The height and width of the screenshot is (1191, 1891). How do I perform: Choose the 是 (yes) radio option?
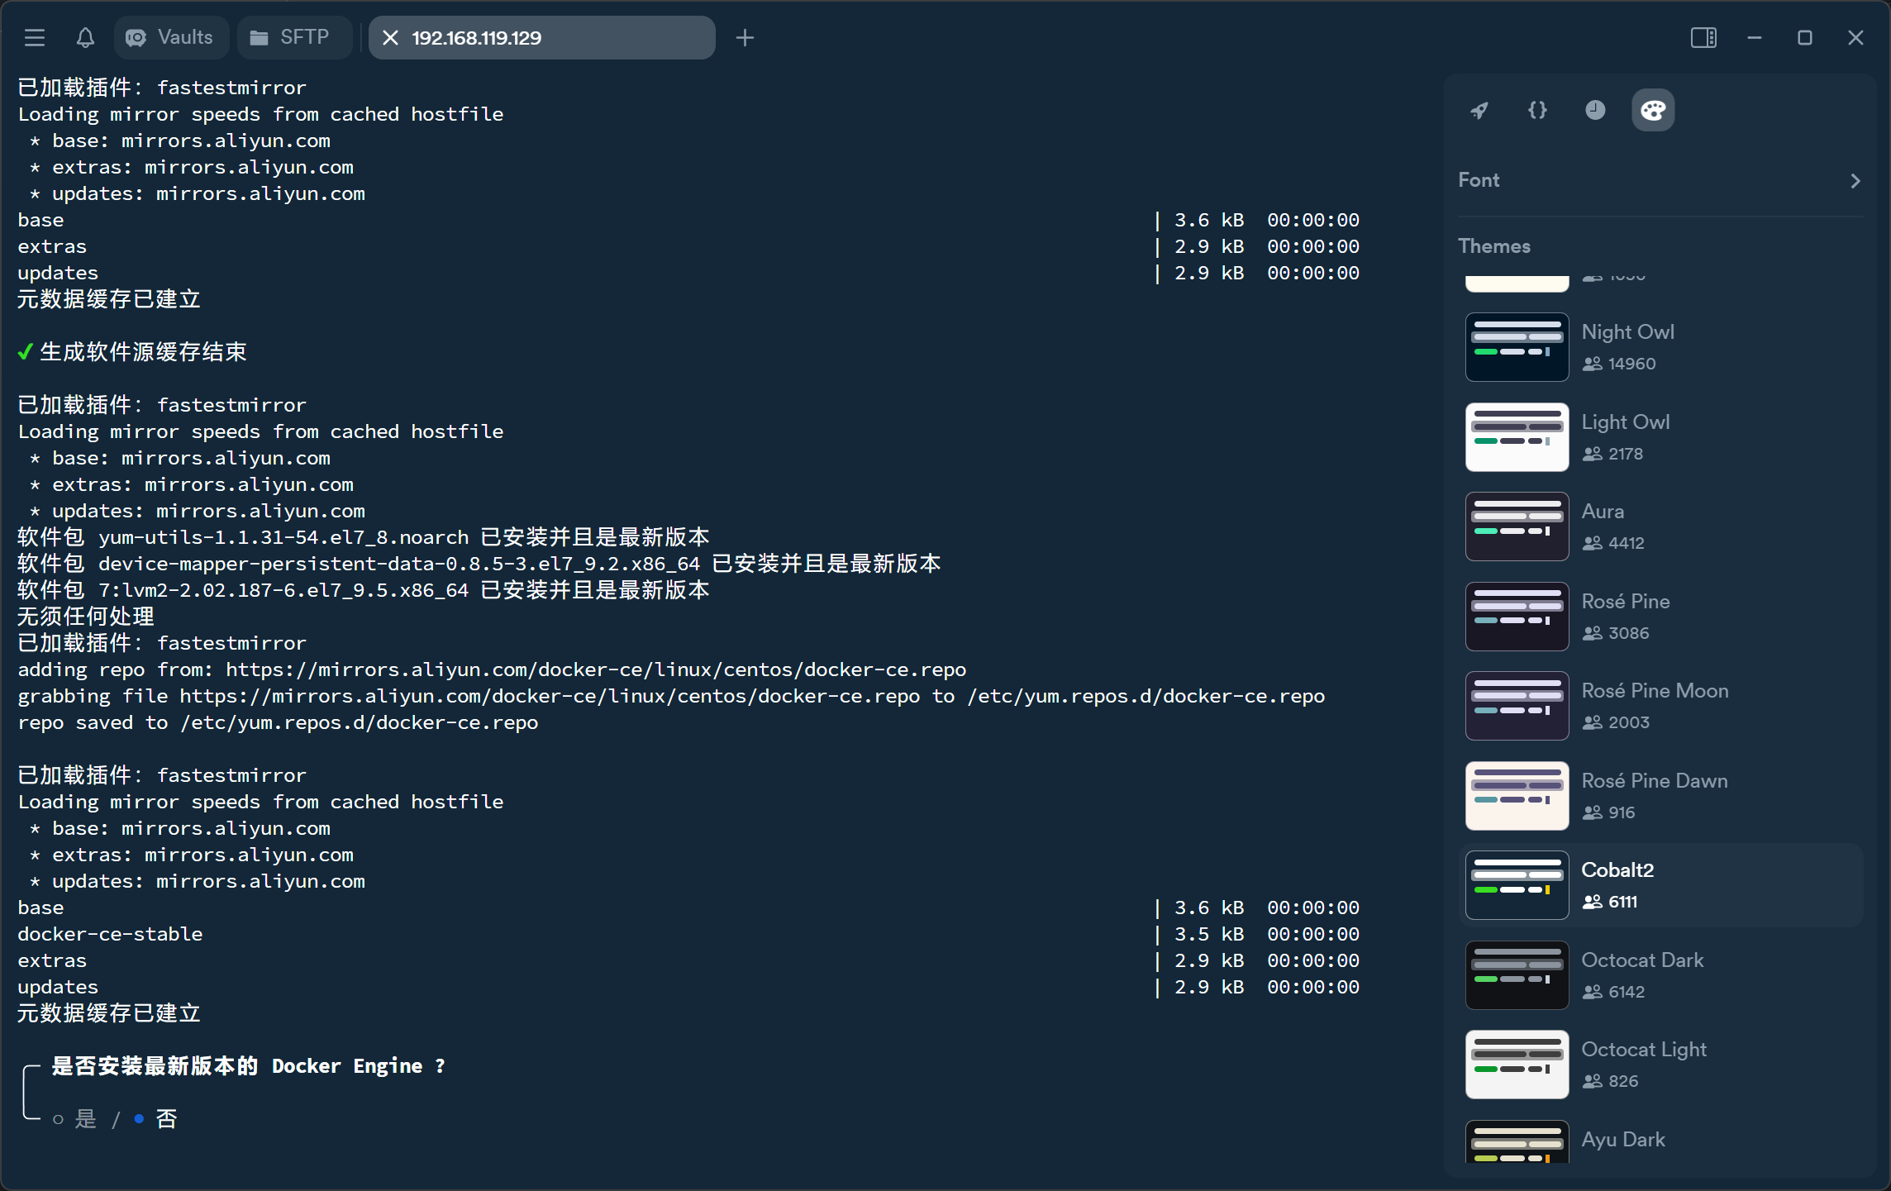(75, 1119)
